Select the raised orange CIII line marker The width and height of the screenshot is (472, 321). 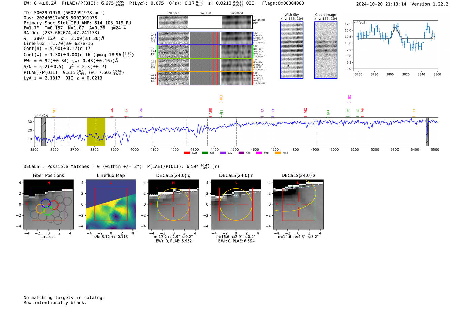pyautogui.click(x=221, y=99)
